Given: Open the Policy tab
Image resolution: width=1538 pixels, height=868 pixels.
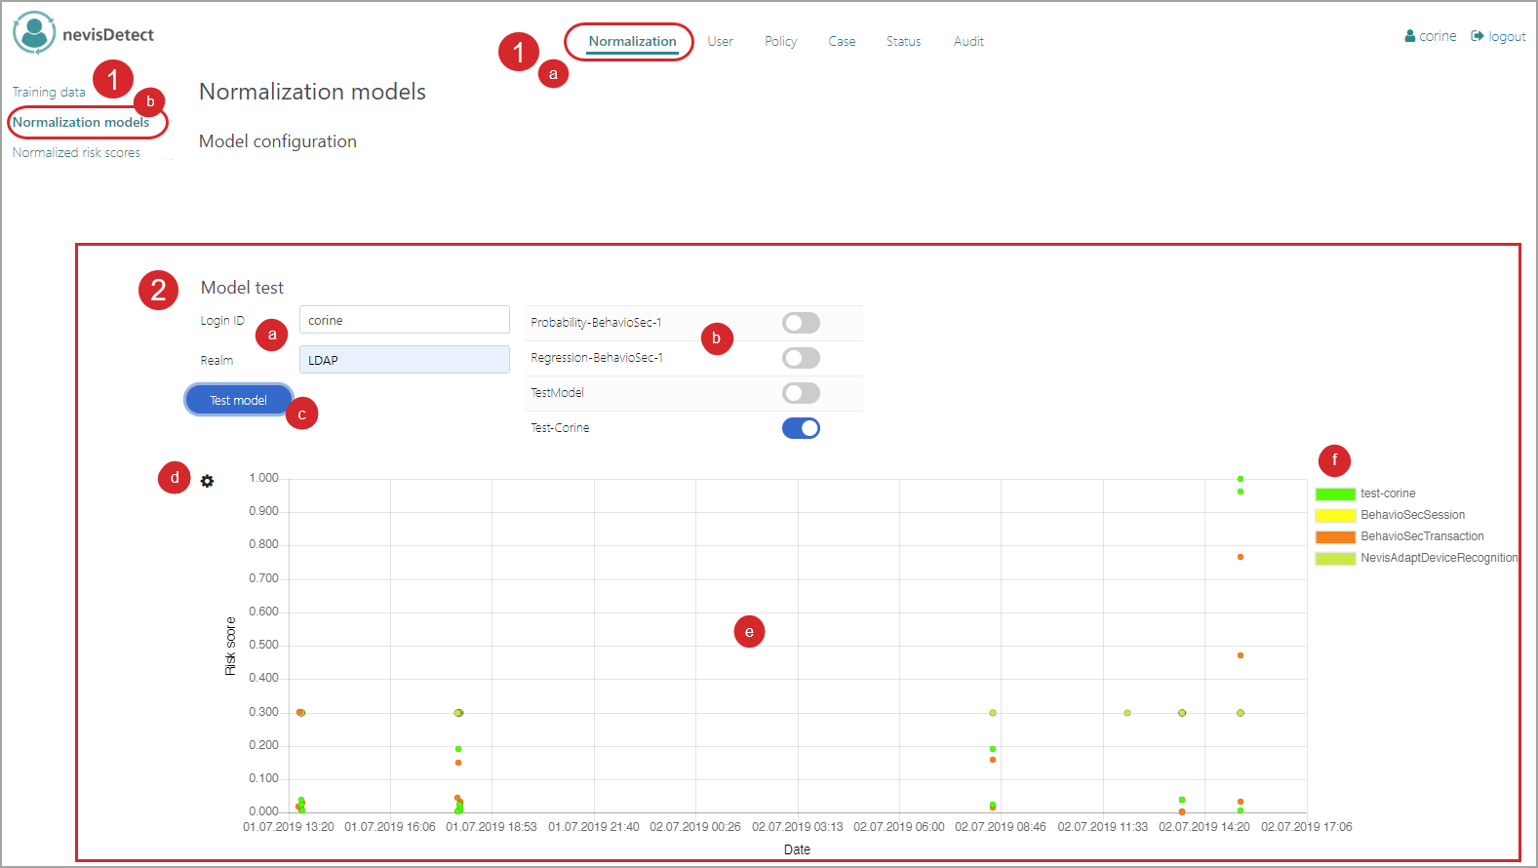Looking at the screenshot, I should 780,41.
